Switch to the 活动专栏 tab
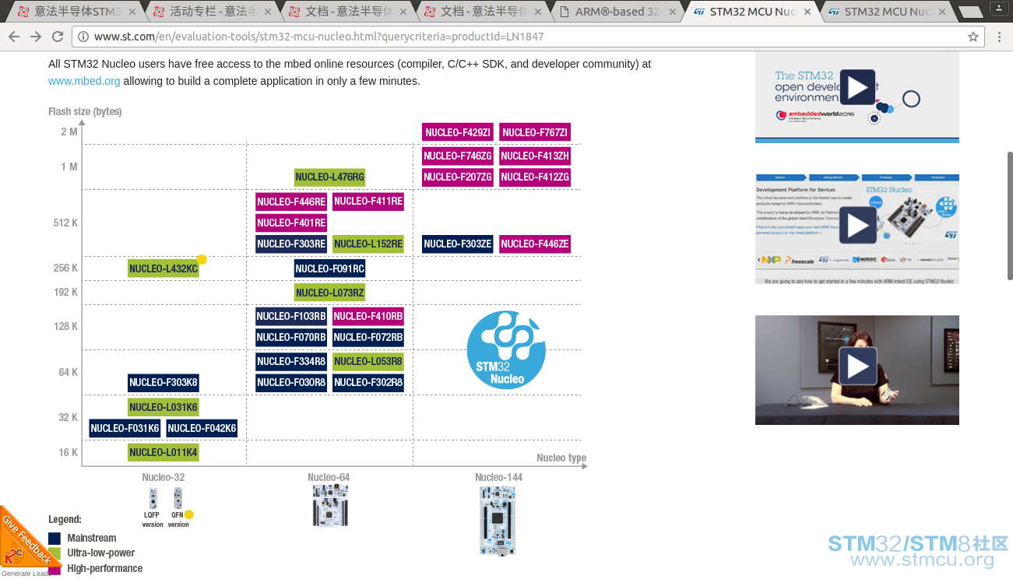The image size is (1013, 579). coord(211,12)
